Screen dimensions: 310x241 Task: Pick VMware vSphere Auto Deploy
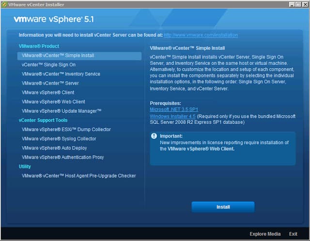[54, 148]
